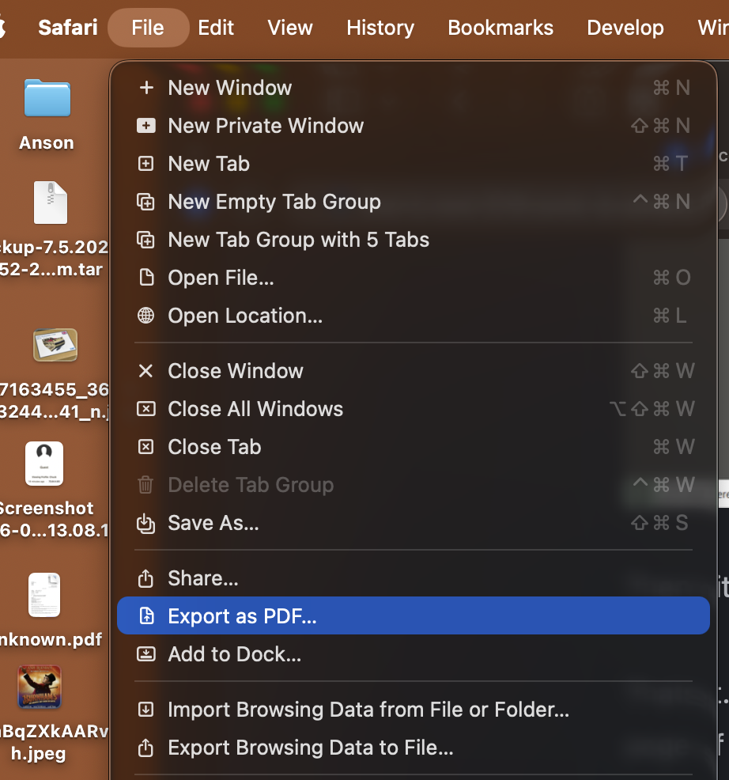
Task: Select the Anson folder on desktop
Action: (47, 98)
